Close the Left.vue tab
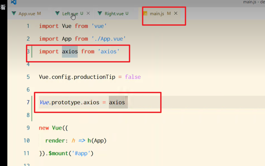Viewport: 265px width, 166px height. (x=88, y=13)
